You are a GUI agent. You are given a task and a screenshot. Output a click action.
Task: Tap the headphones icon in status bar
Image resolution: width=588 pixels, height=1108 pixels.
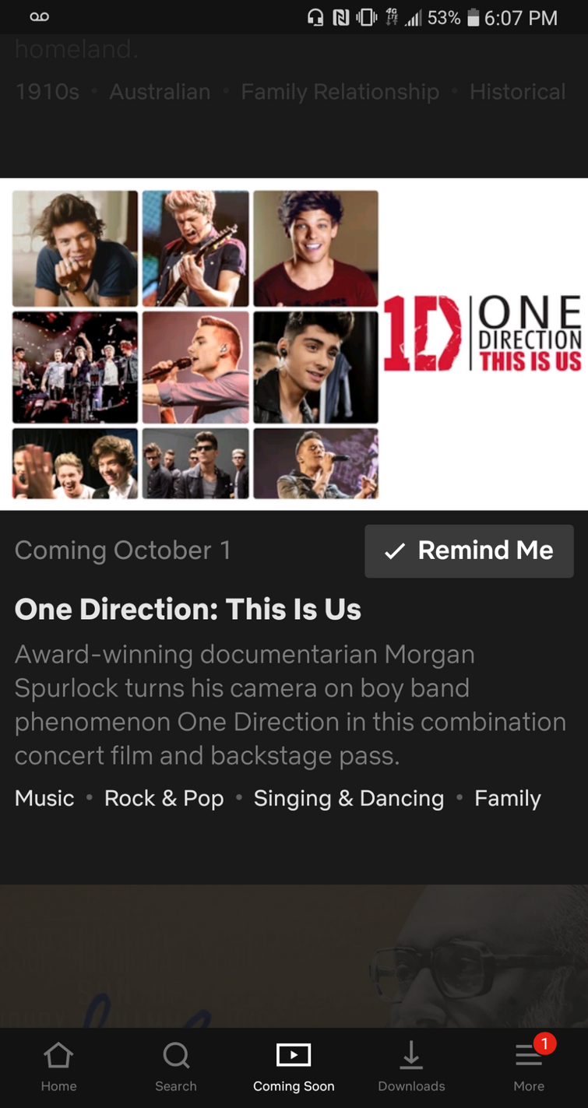(x=315, y=18)
